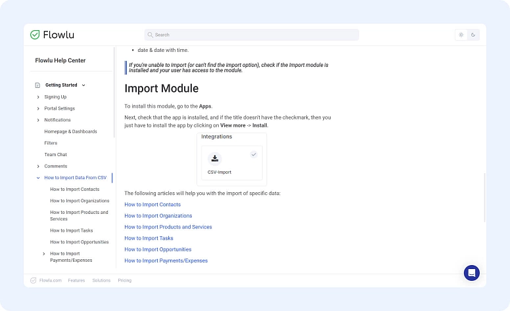
Task: Click the Search input field
Action: [252, 35]
